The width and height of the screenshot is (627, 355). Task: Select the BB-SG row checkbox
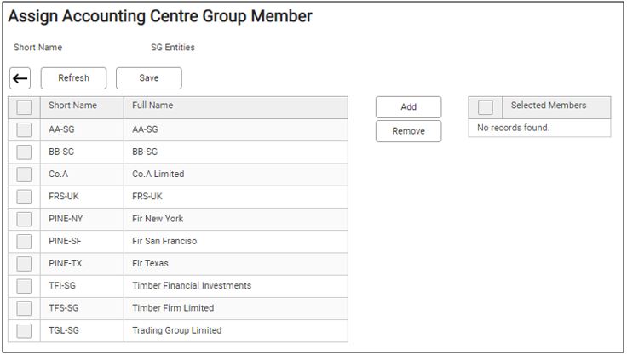point(24,152)
